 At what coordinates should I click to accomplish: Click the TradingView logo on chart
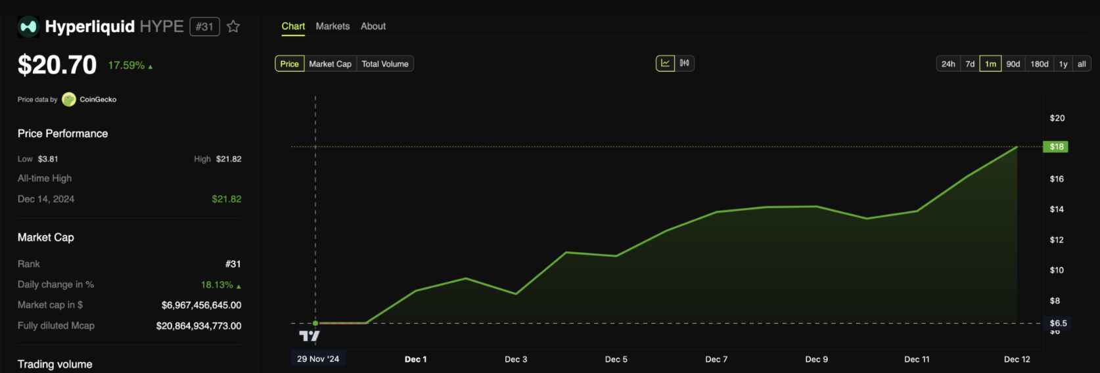coord(309,336)
